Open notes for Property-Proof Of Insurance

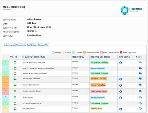[140, 103]
